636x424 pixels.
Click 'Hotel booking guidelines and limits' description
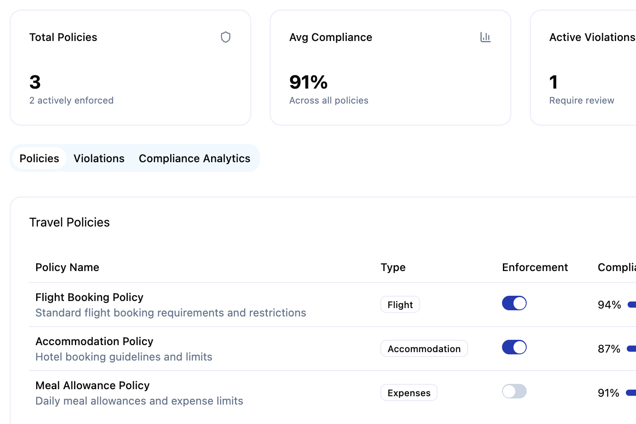[124, 357]
